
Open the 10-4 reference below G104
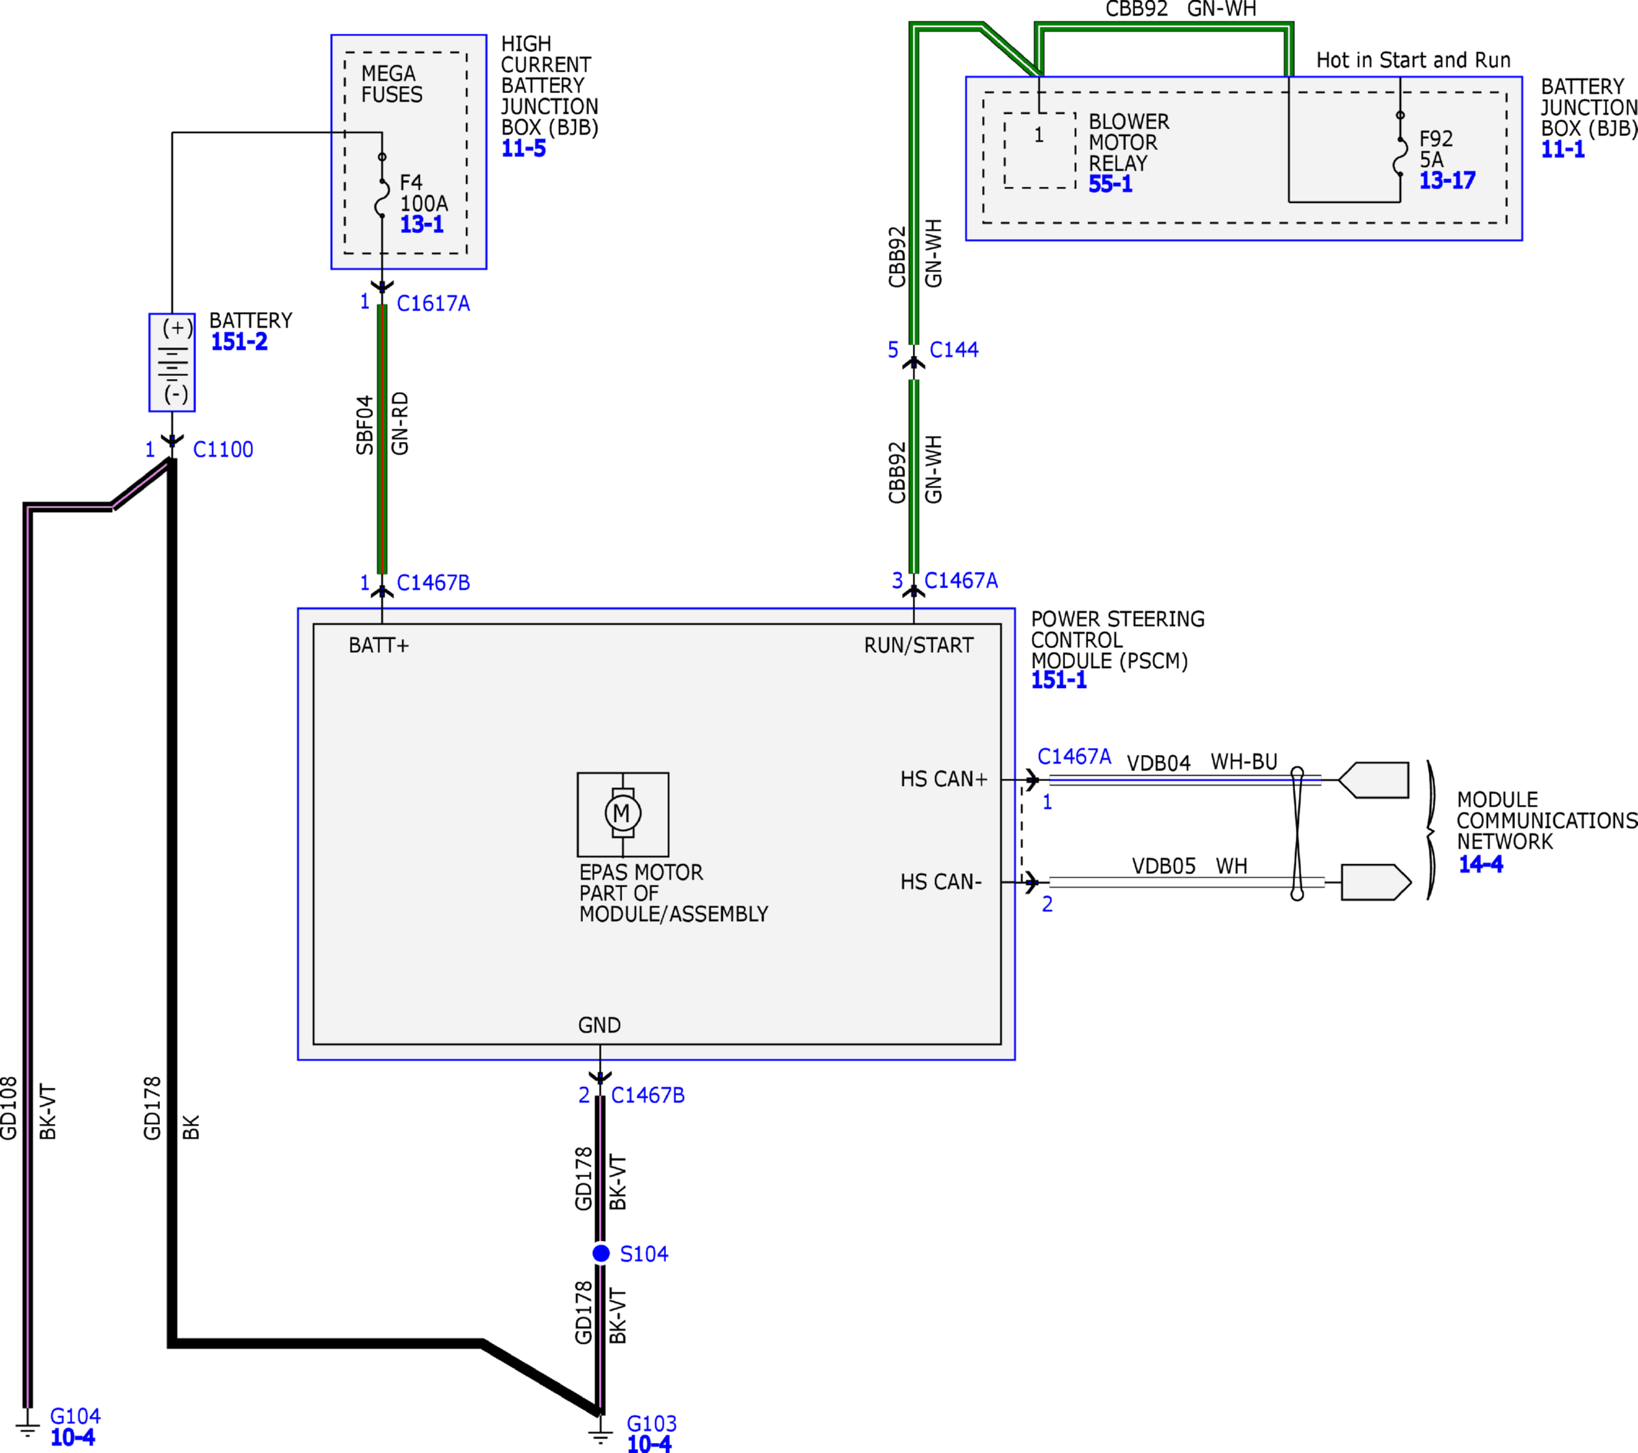click(72, 1438)
